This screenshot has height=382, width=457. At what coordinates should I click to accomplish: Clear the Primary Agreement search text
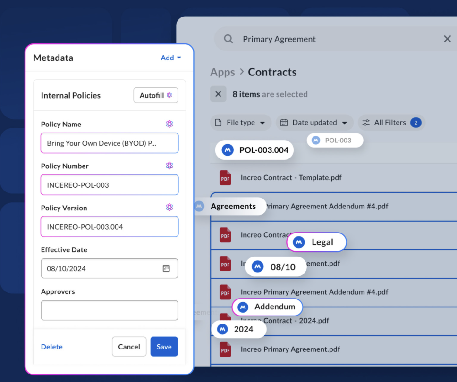coord(447,39)
